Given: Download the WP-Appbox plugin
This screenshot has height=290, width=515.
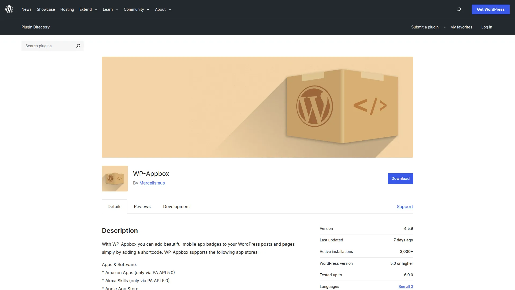Looking at the screenshot, I should coord(400,179).
